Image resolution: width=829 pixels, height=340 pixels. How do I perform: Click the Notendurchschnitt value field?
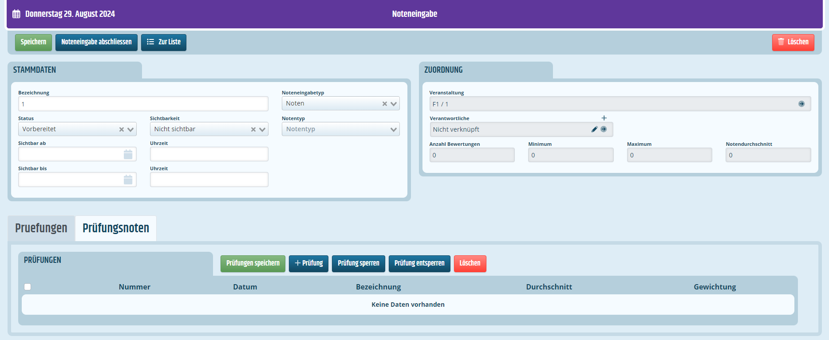click(768, 155)
